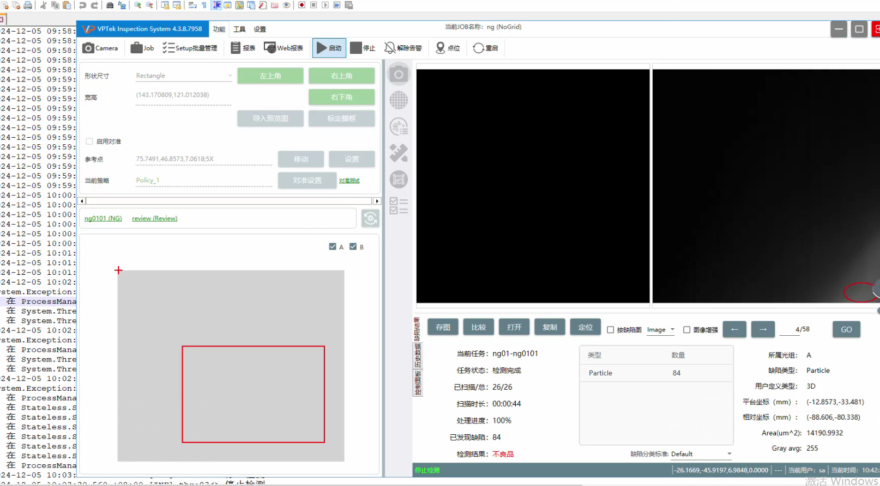880x486 pixels.
Task: Enable the 启用对准 alignment checkbox
Action: [x=89, y=142]
